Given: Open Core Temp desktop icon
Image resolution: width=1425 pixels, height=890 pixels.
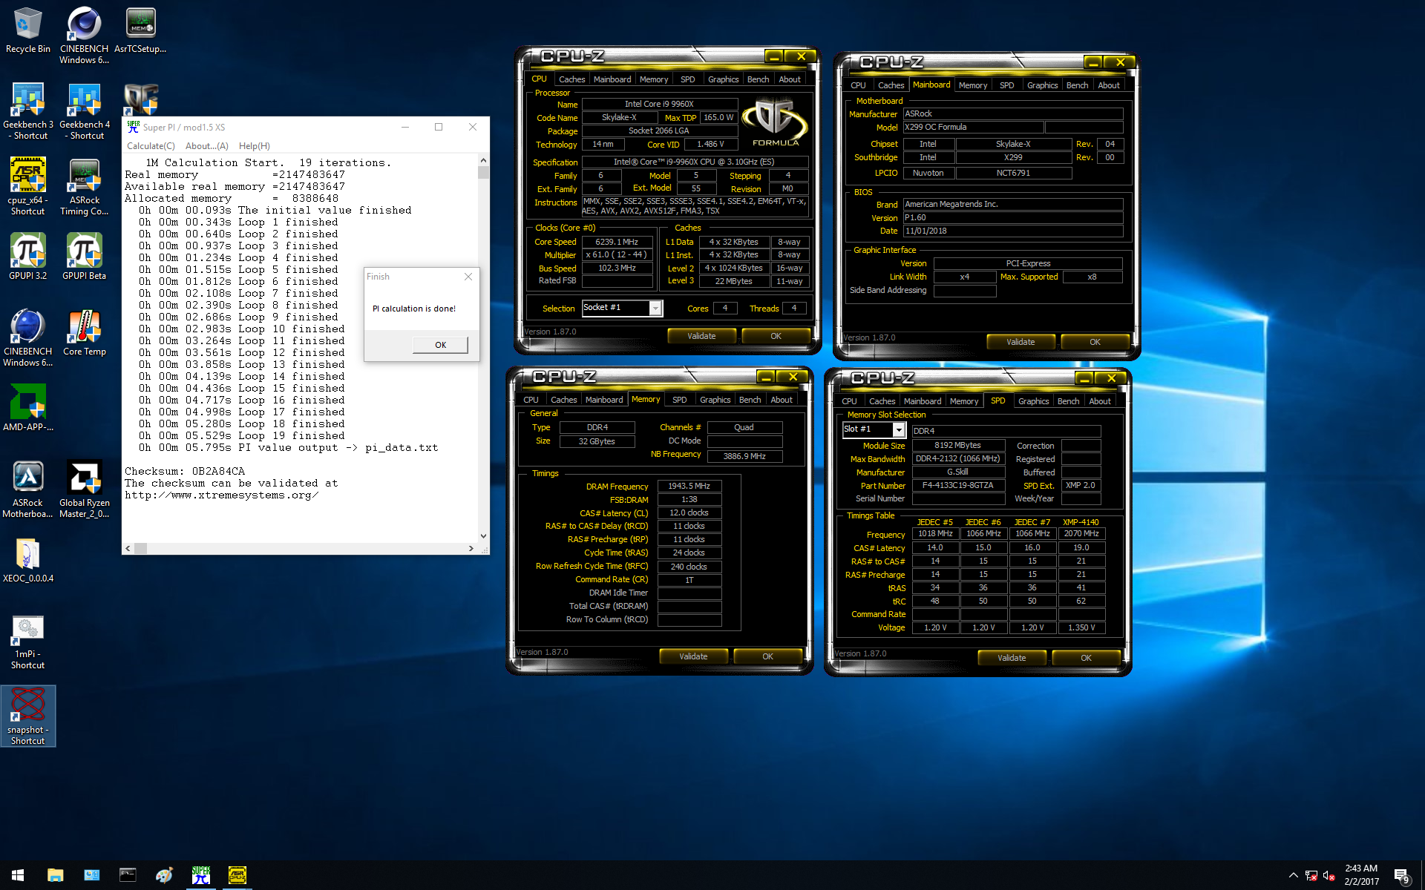Looking at the screenshot, I should pyautogui.click(x=85, y=333).
